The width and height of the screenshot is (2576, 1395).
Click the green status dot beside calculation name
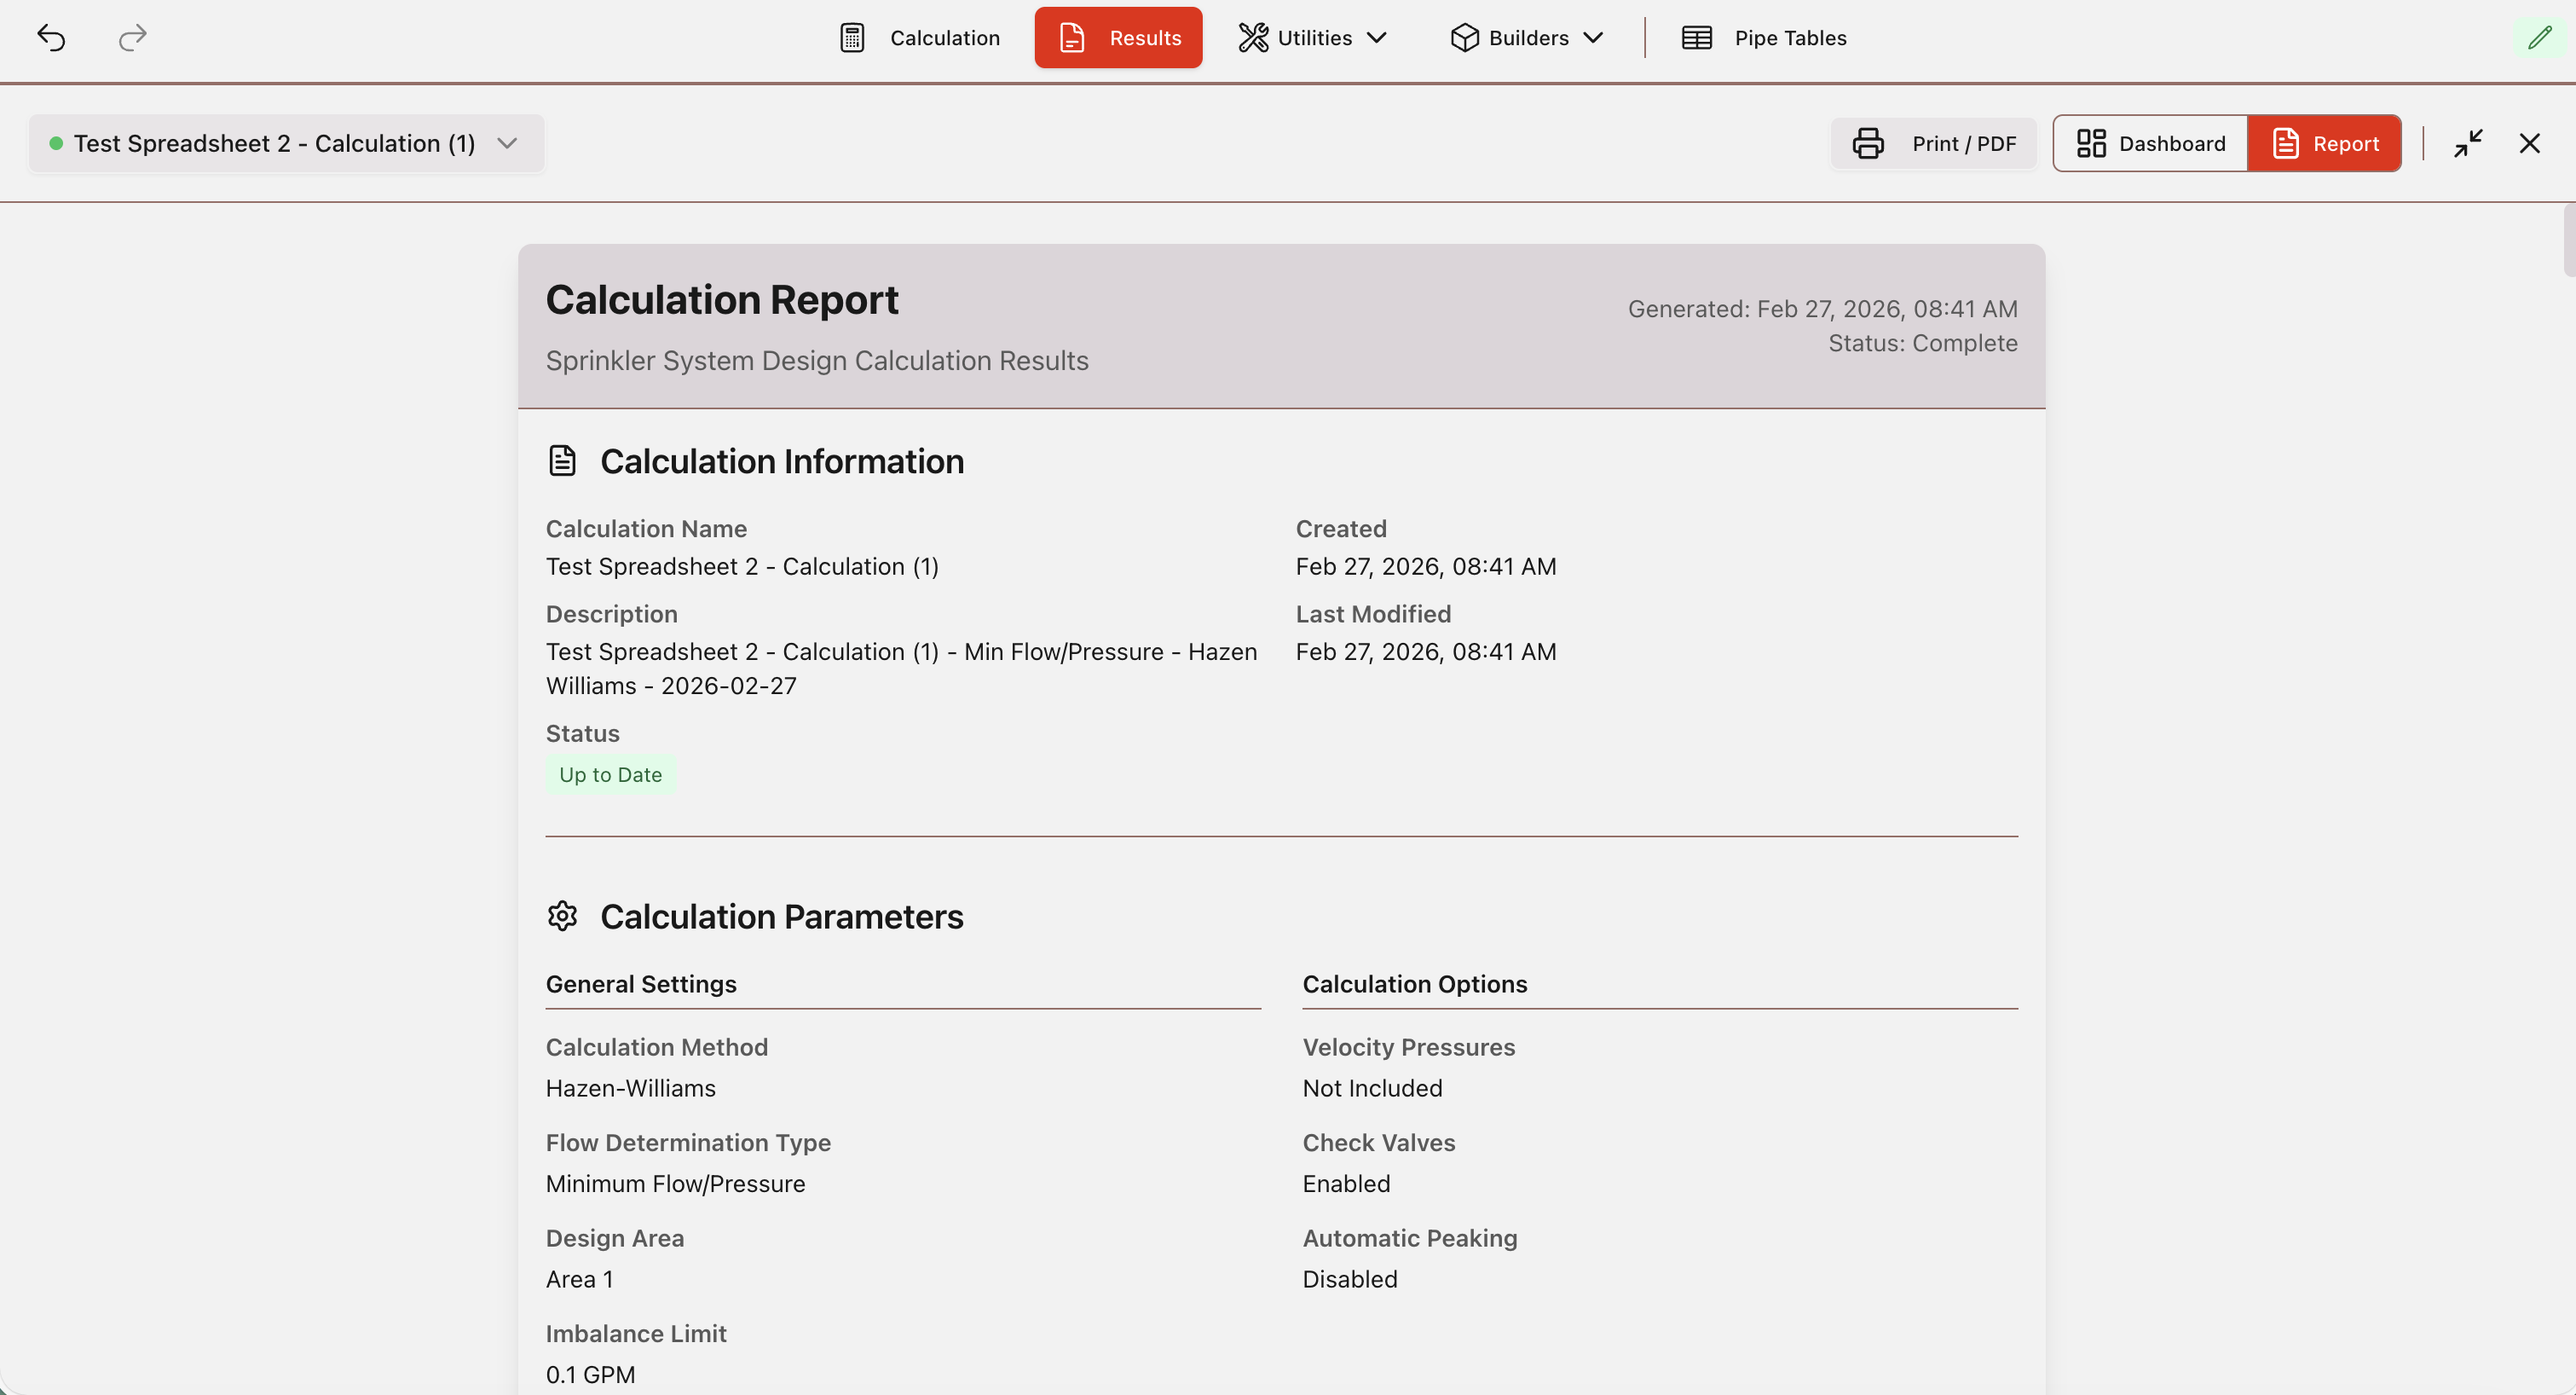click(56, 143)
